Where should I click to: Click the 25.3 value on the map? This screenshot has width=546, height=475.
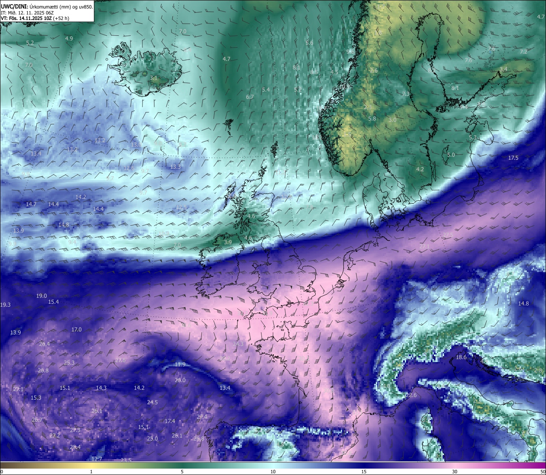coord(69,363)
